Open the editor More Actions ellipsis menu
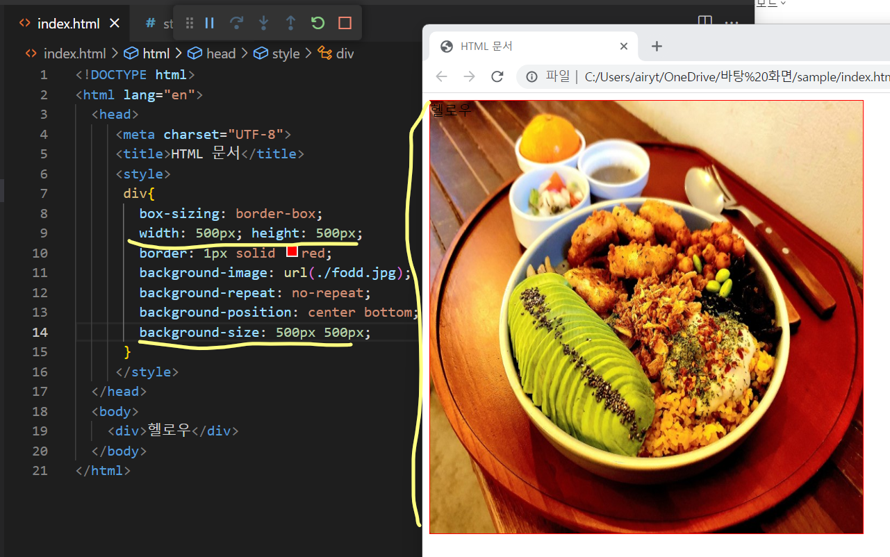This screenshot has height=557, width=890. (731, 22)
